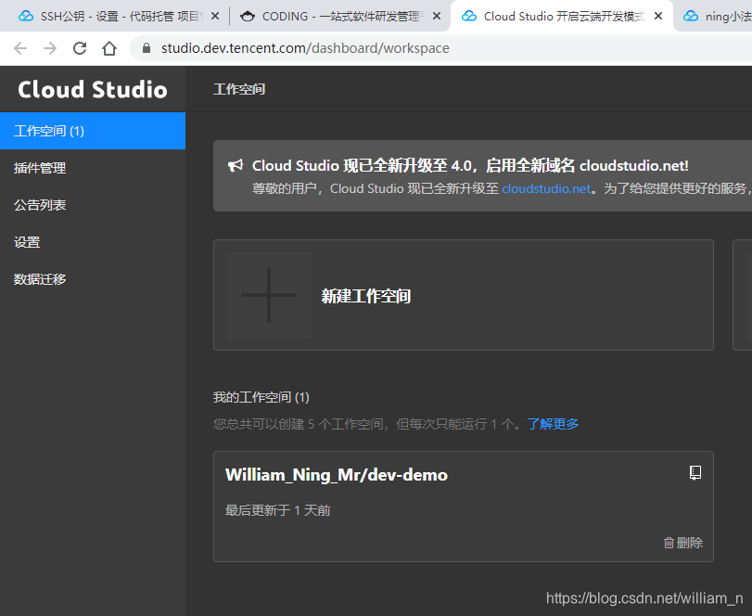
Task: Reload the page with the refresh icon
Action: [x=80, y=48]
